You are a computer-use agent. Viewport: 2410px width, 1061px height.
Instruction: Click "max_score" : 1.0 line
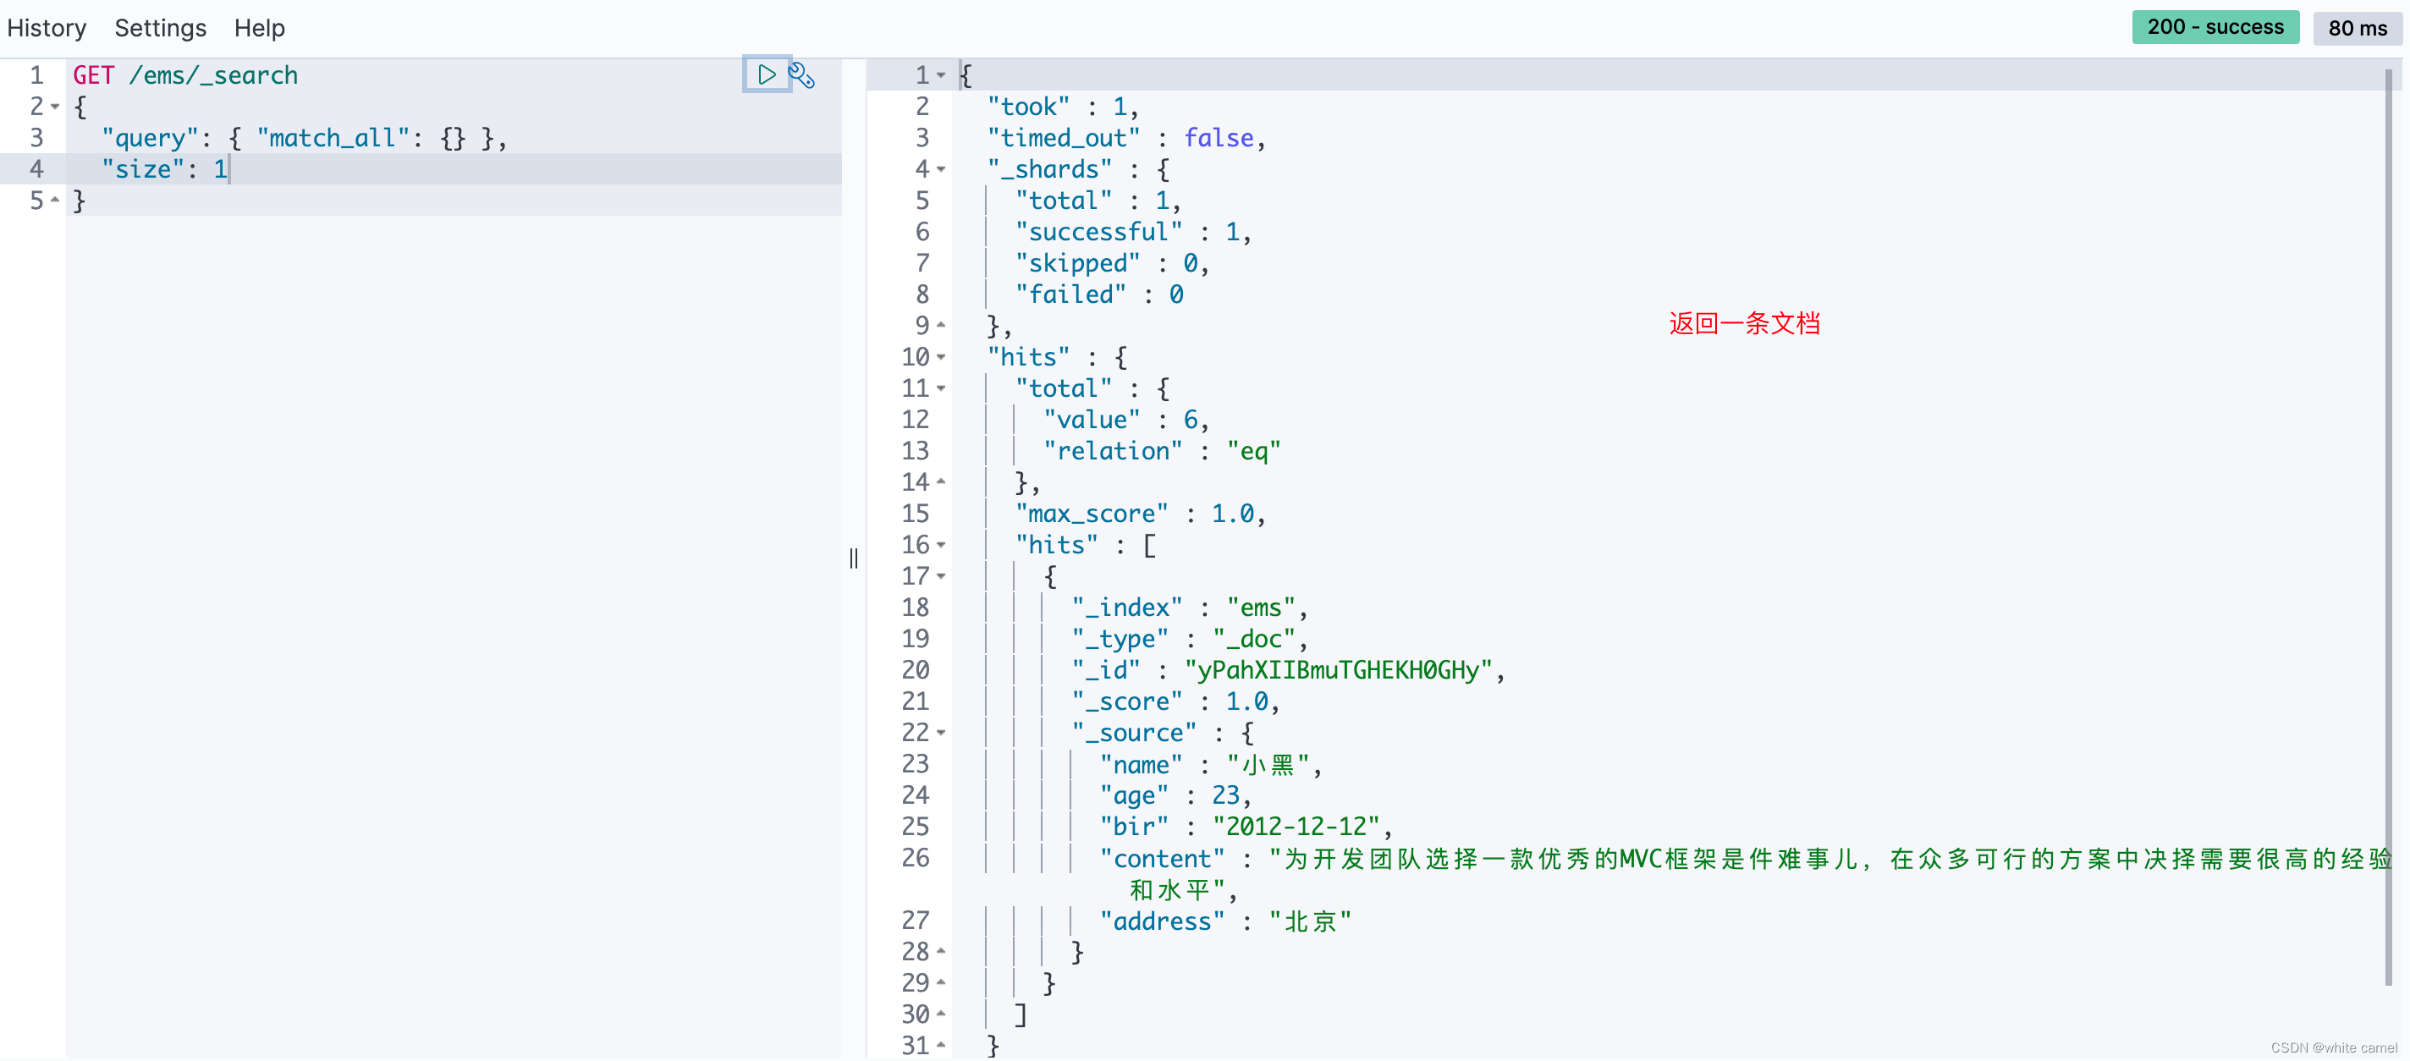coord(1141,514)
